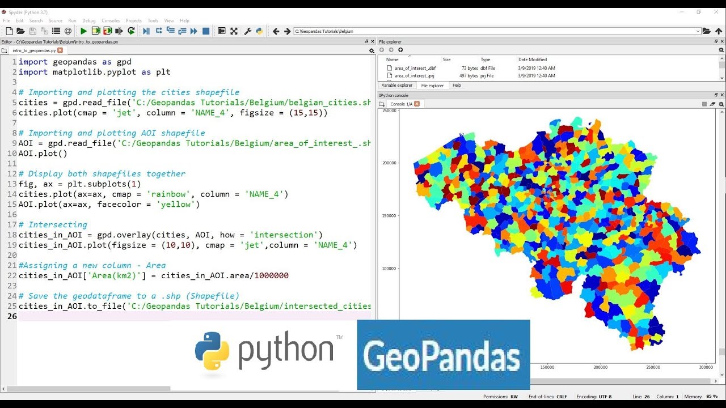Run cell and advance toolbar icon
726x408 pixels.
pyautogui.click(x=107, y=31)
